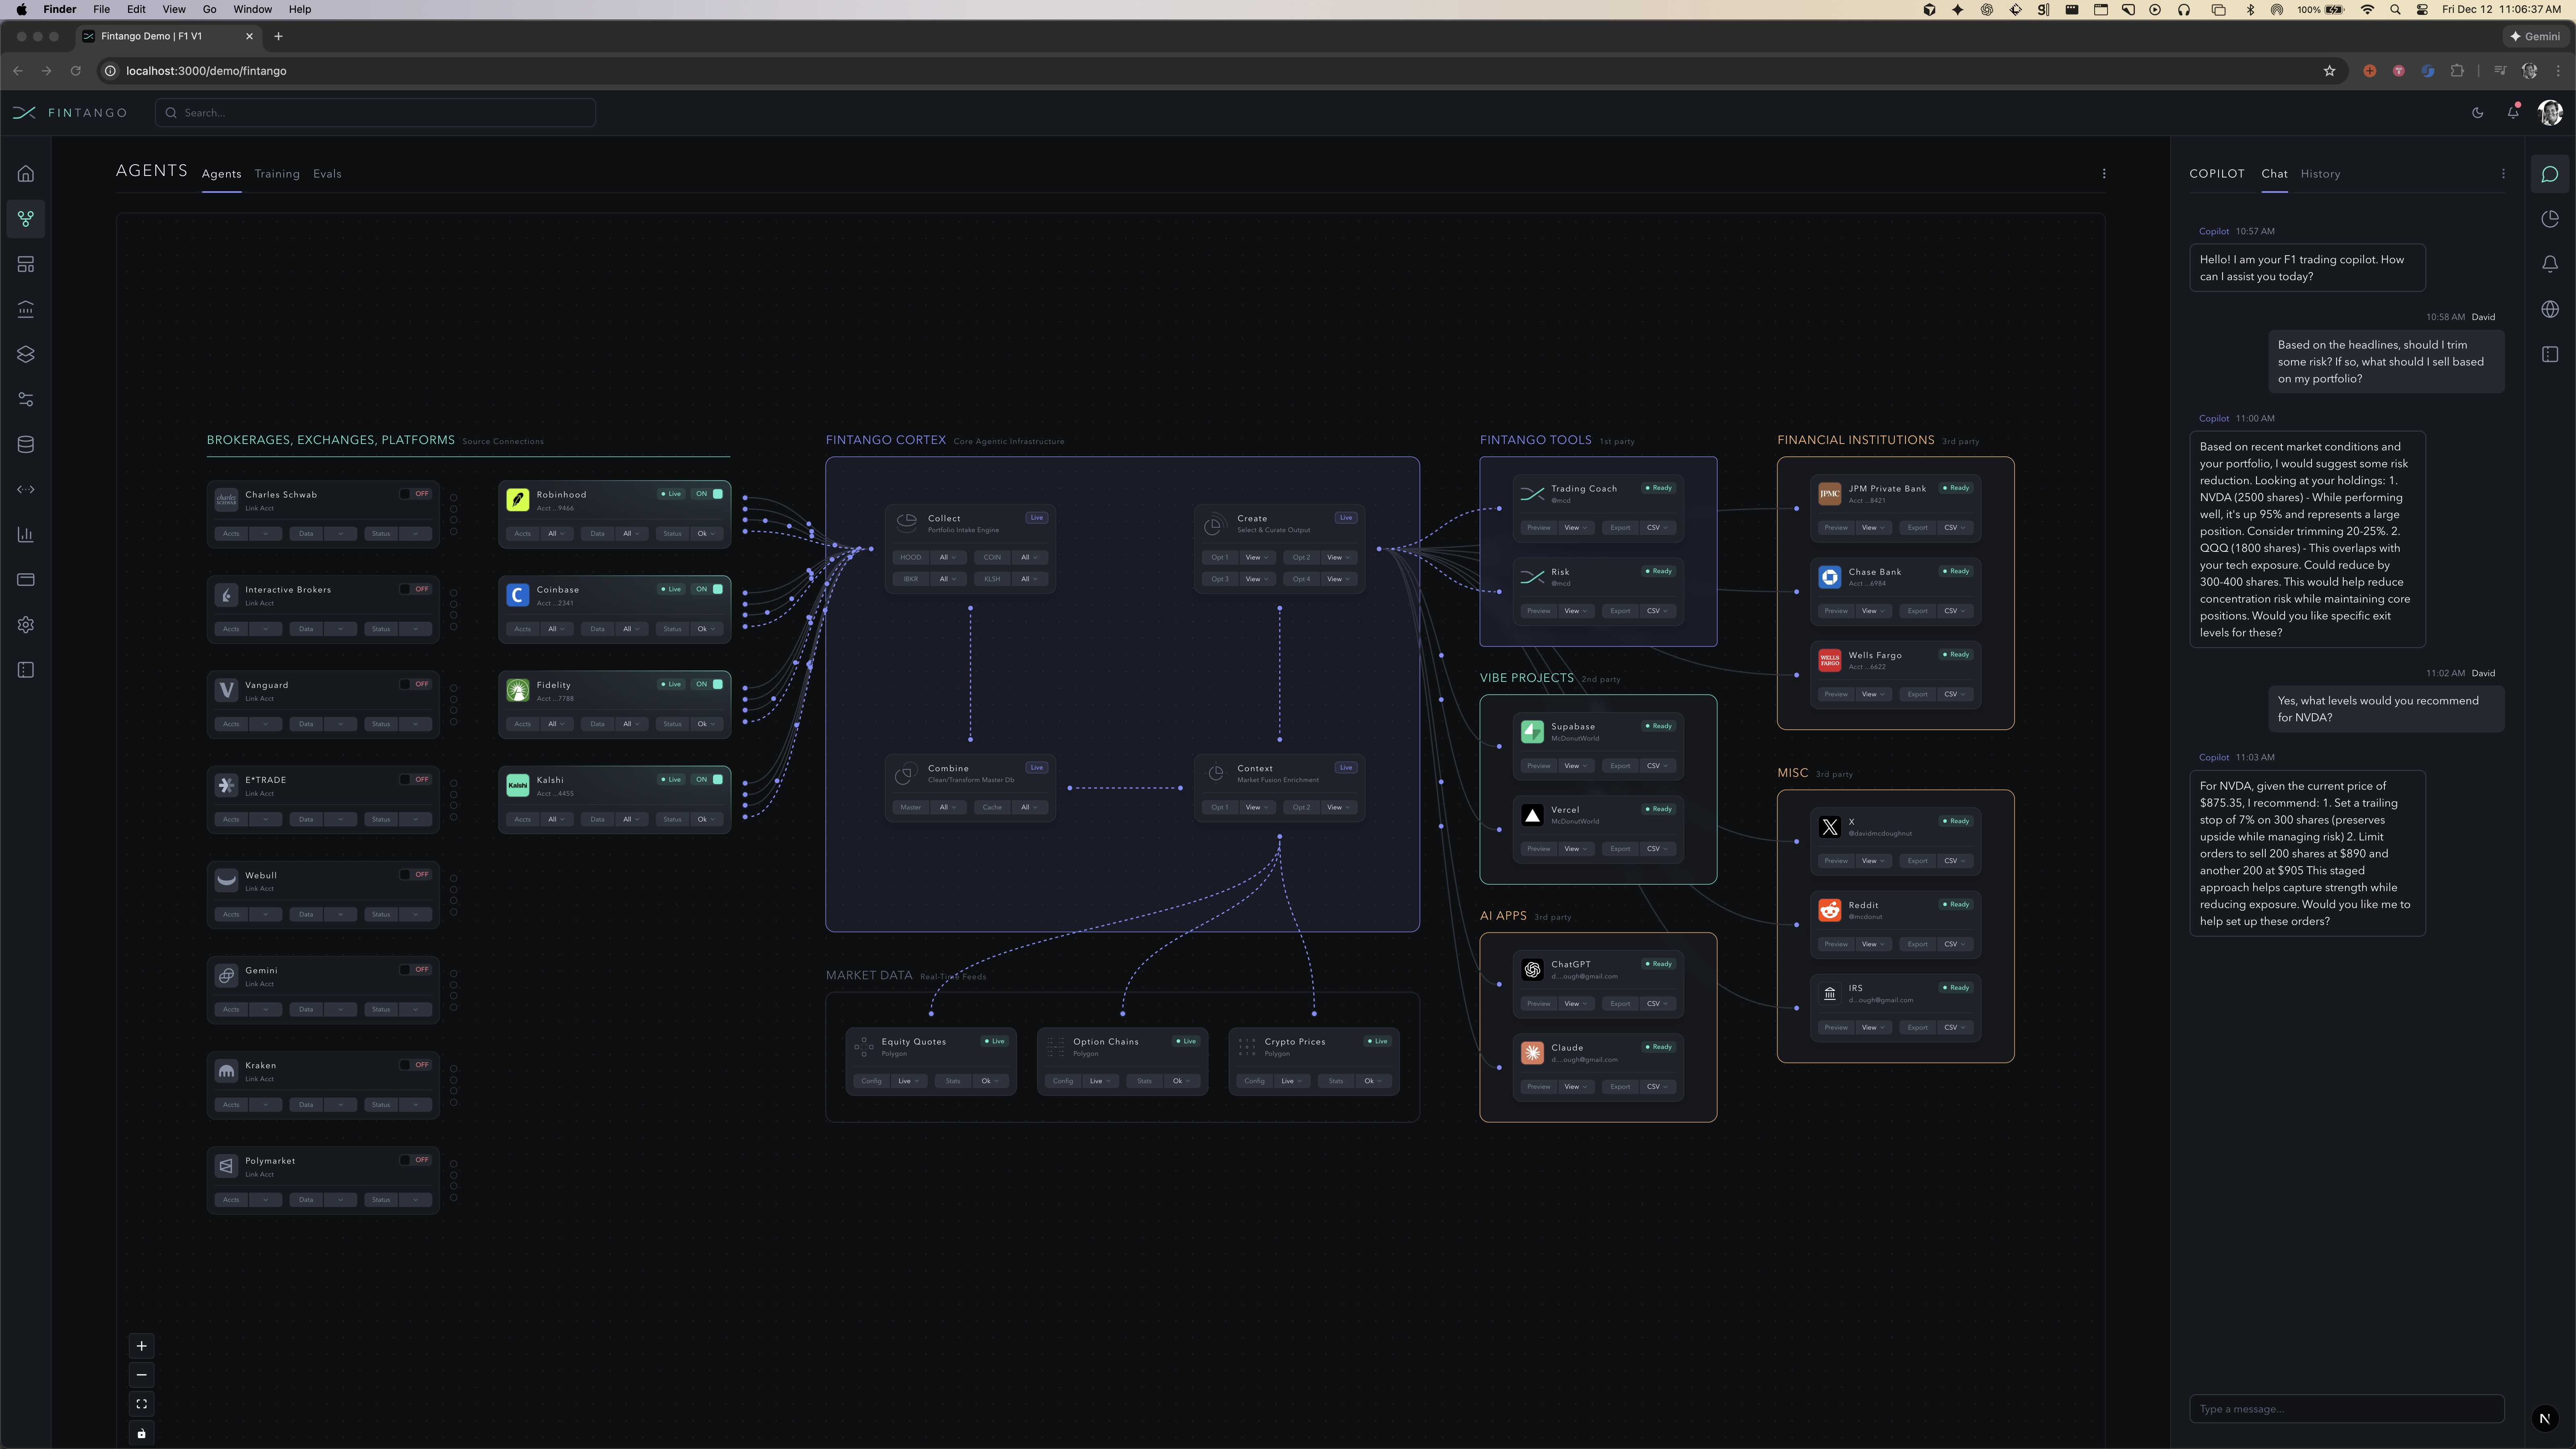Image resolution: width=2576 pixels, height=1449 pixels.
Task: Open the database icon in left sidebar
Action: pos(26,444)
